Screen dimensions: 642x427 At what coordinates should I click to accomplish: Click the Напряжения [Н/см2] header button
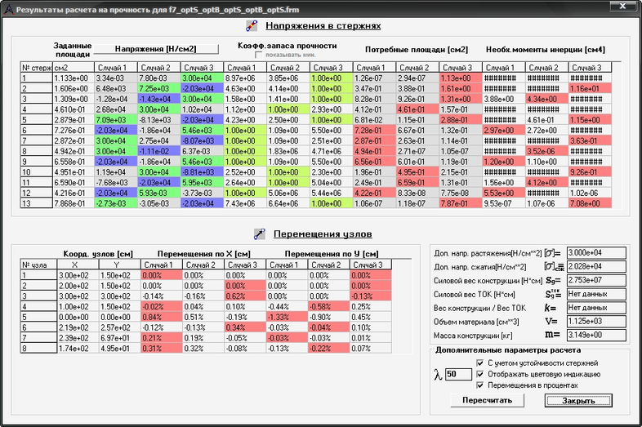click(x=156, y=49)
